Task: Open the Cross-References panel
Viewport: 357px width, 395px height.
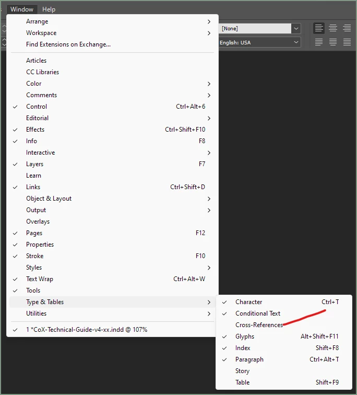Action: pos(284,325)
